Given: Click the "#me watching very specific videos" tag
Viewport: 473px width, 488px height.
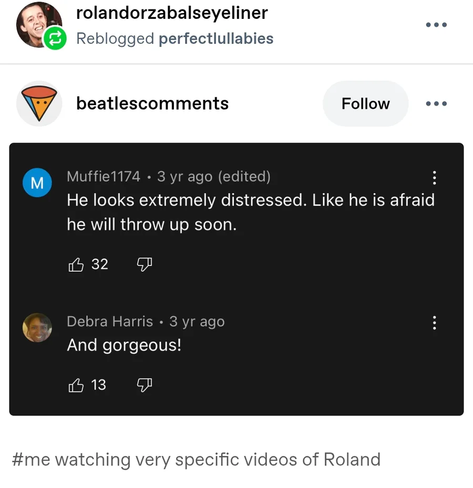Looking at the screenshot, I should click(x=196, y=459).
